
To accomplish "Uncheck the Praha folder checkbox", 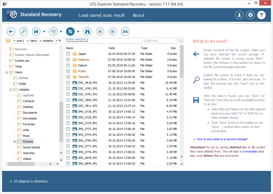I will [68, 71].
